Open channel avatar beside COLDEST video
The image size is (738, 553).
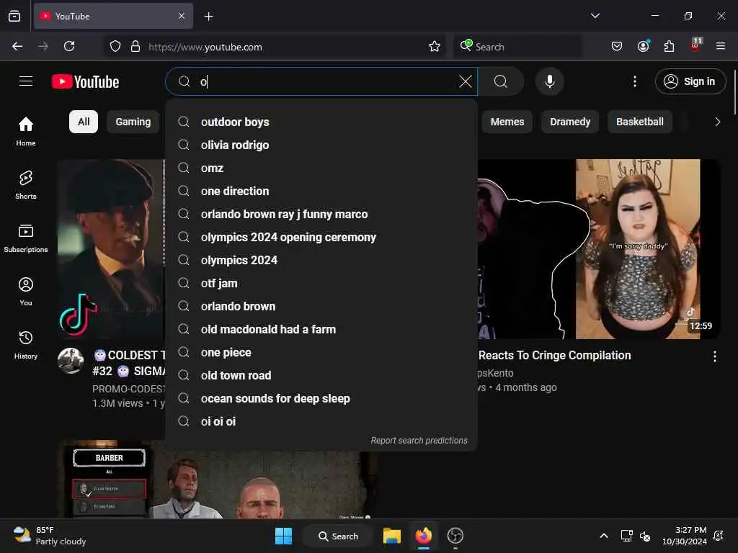tap(71, 361)
